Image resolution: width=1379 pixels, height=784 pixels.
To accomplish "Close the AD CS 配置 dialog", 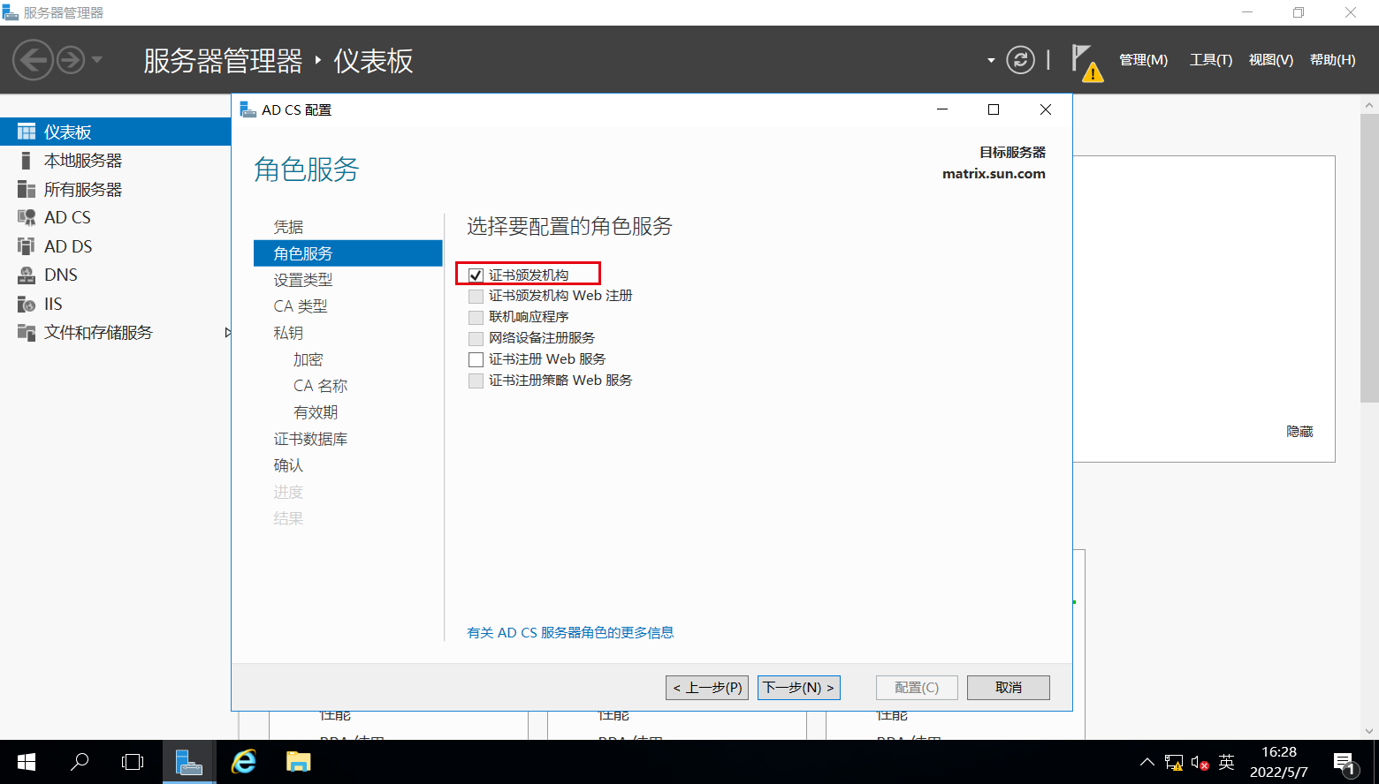I will click(x=1046, y=109).
